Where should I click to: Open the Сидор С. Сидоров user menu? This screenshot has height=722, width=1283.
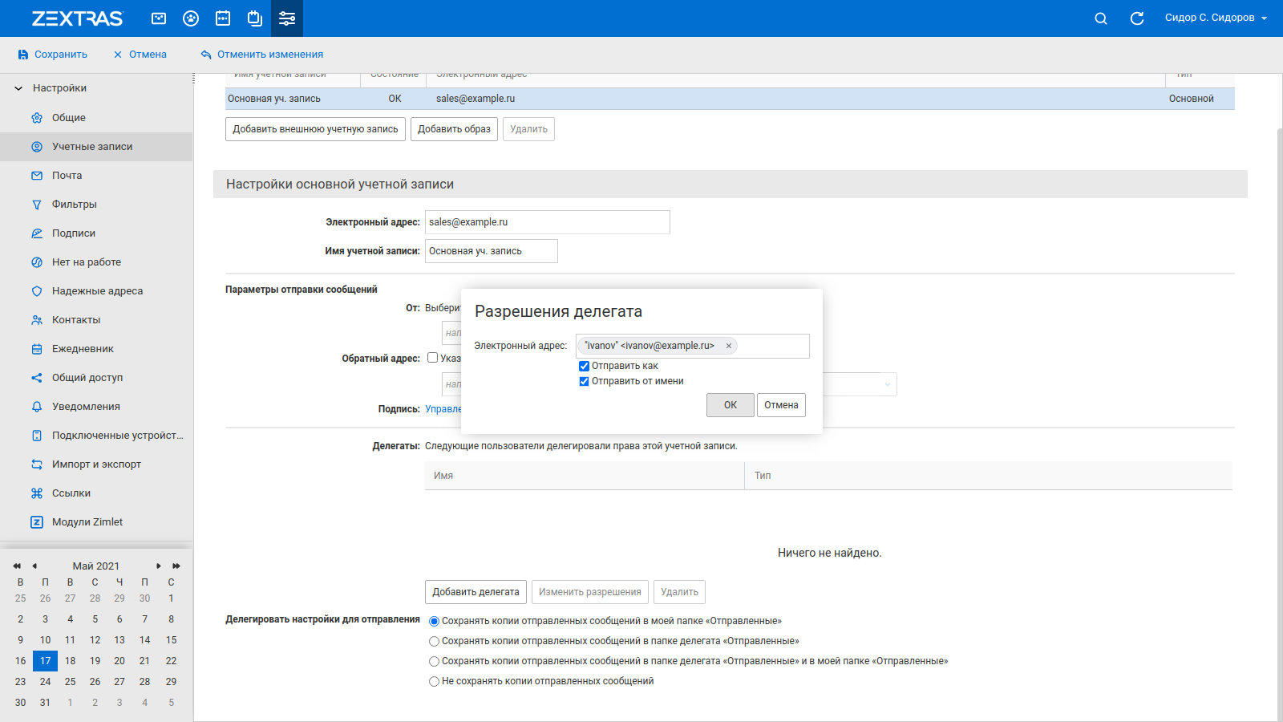(x=1216, y=18)
